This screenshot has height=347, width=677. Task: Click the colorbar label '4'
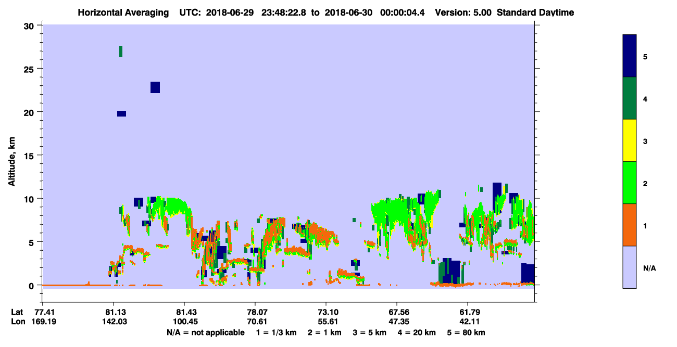point(645,99)
